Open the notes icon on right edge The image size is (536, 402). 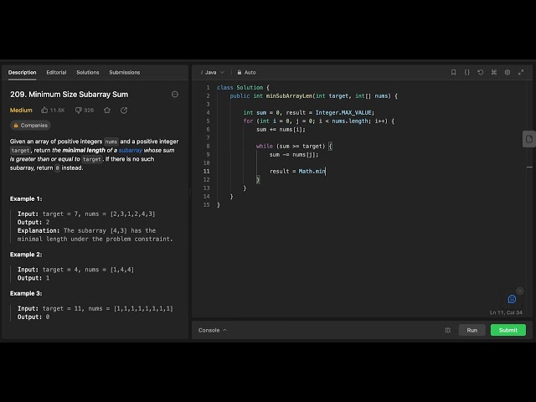[x=529, y=139]
